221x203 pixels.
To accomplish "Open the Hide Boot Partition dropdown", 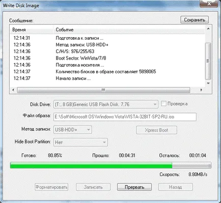I will pyautogui.click(x=80, y=142).
